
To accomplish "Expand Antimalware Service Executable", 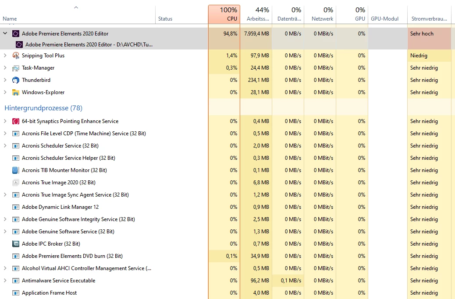I will pos(5,281).
